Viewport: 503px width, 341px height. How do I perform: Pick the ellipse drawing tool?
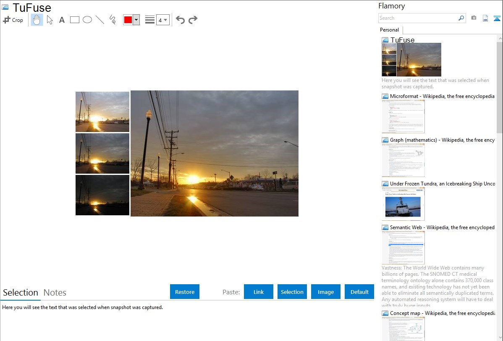[87, 20]
